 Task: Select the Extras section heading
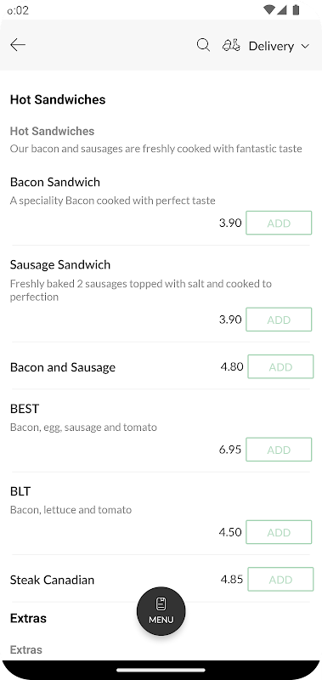28,618
